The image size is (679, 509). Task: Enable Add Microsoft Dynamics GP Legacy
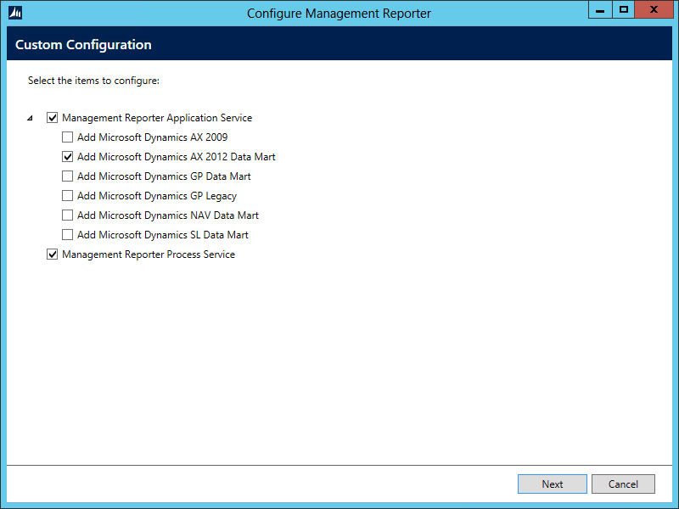[x=67, y=195]
